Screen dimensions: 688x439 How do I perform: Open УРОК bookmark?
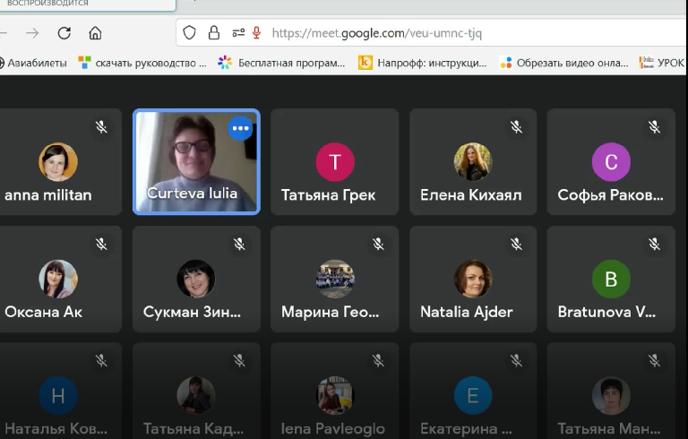point(662,63)
